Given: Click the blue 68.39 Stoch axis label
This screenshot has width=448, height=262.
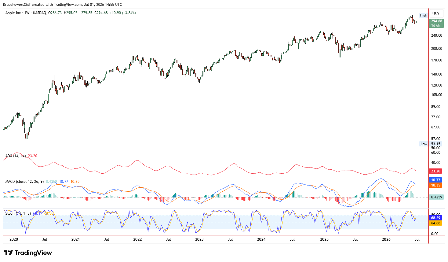Looking at the screenshot, I should 435,218.
